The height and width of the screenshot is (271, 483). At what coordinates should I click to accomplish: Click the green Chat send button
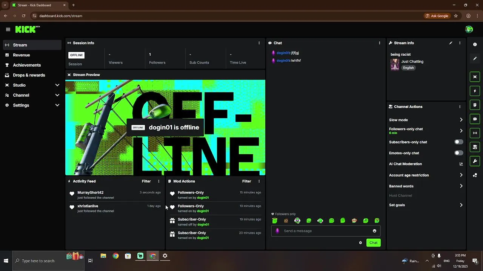(x=373, y=243)
